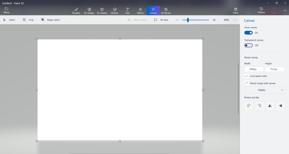Click the Redo button

(274, 11)
